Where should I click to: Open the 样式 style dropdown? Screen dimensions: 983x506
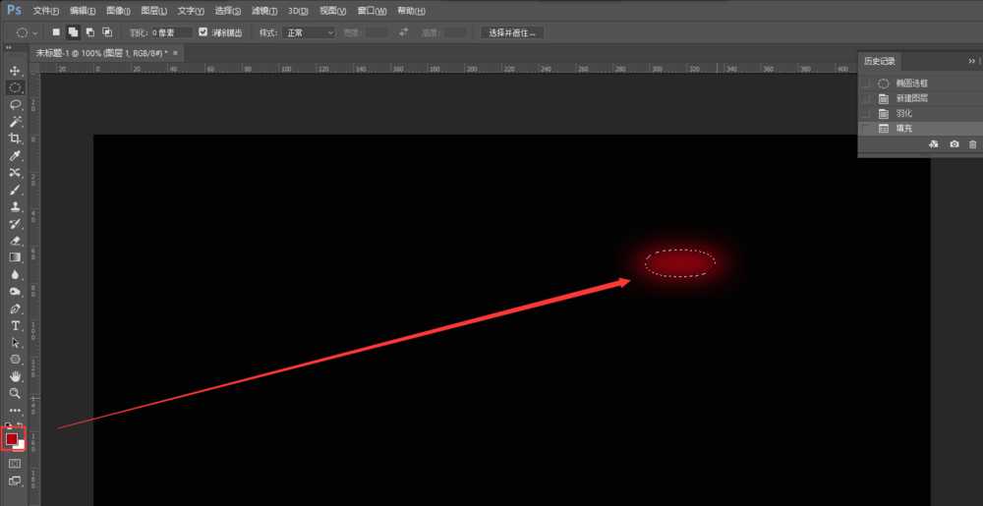tap(309, 32)
